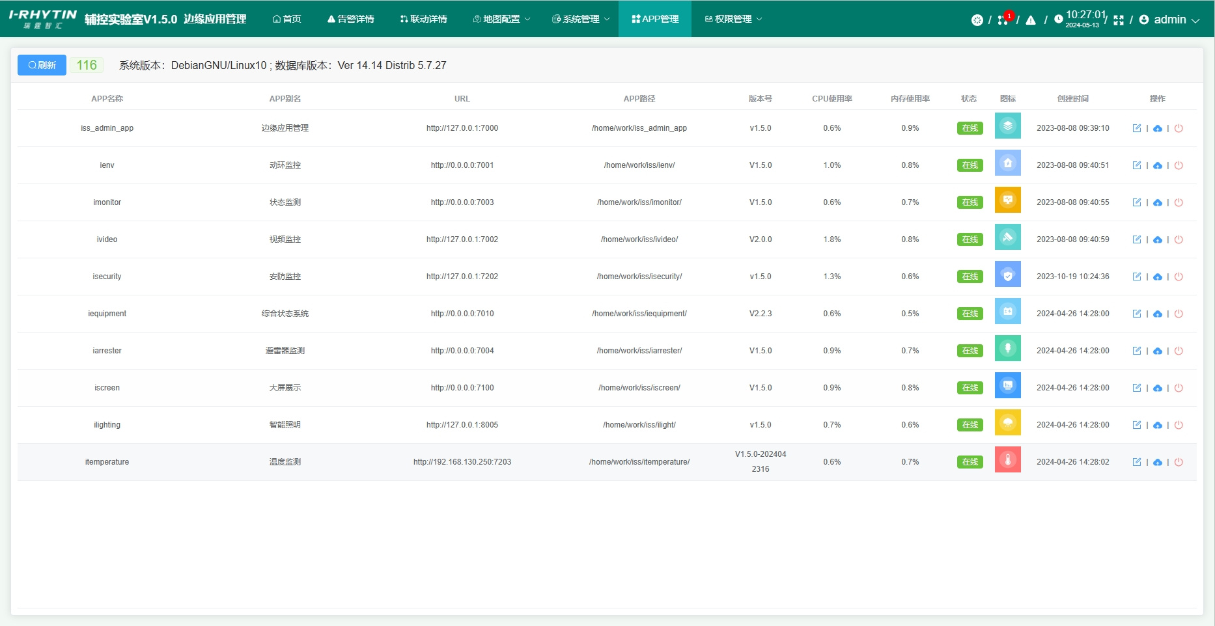Expand the admin user menu
The width and height of the screenshot is (1215, 626).
pyautogui.click(x=1169, y=20)
